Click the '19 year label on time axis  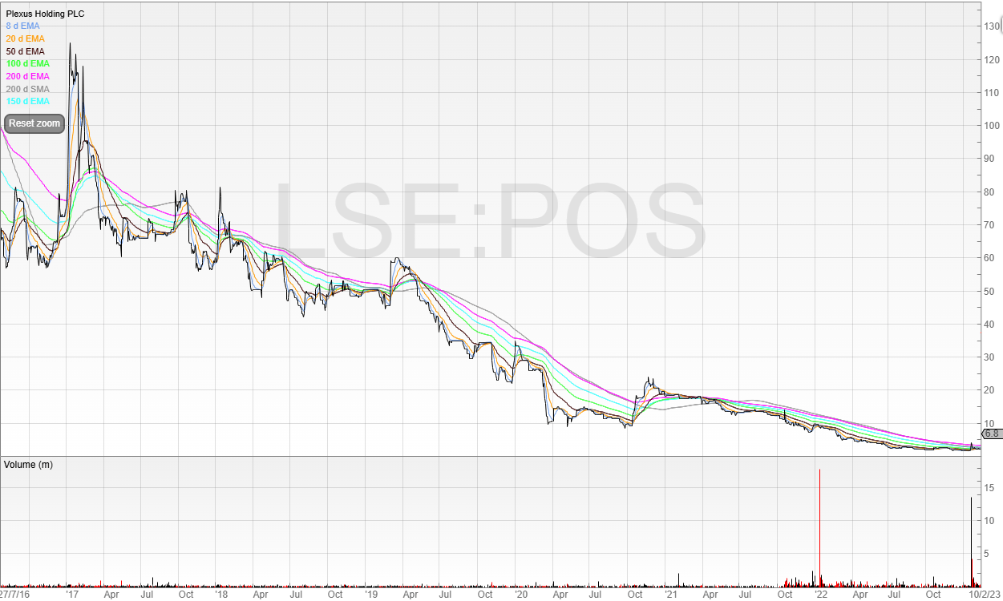(371, 595)
